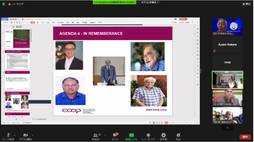
Task: Select the Agenda 4 slide thumbnail
Action: [17, 101]
